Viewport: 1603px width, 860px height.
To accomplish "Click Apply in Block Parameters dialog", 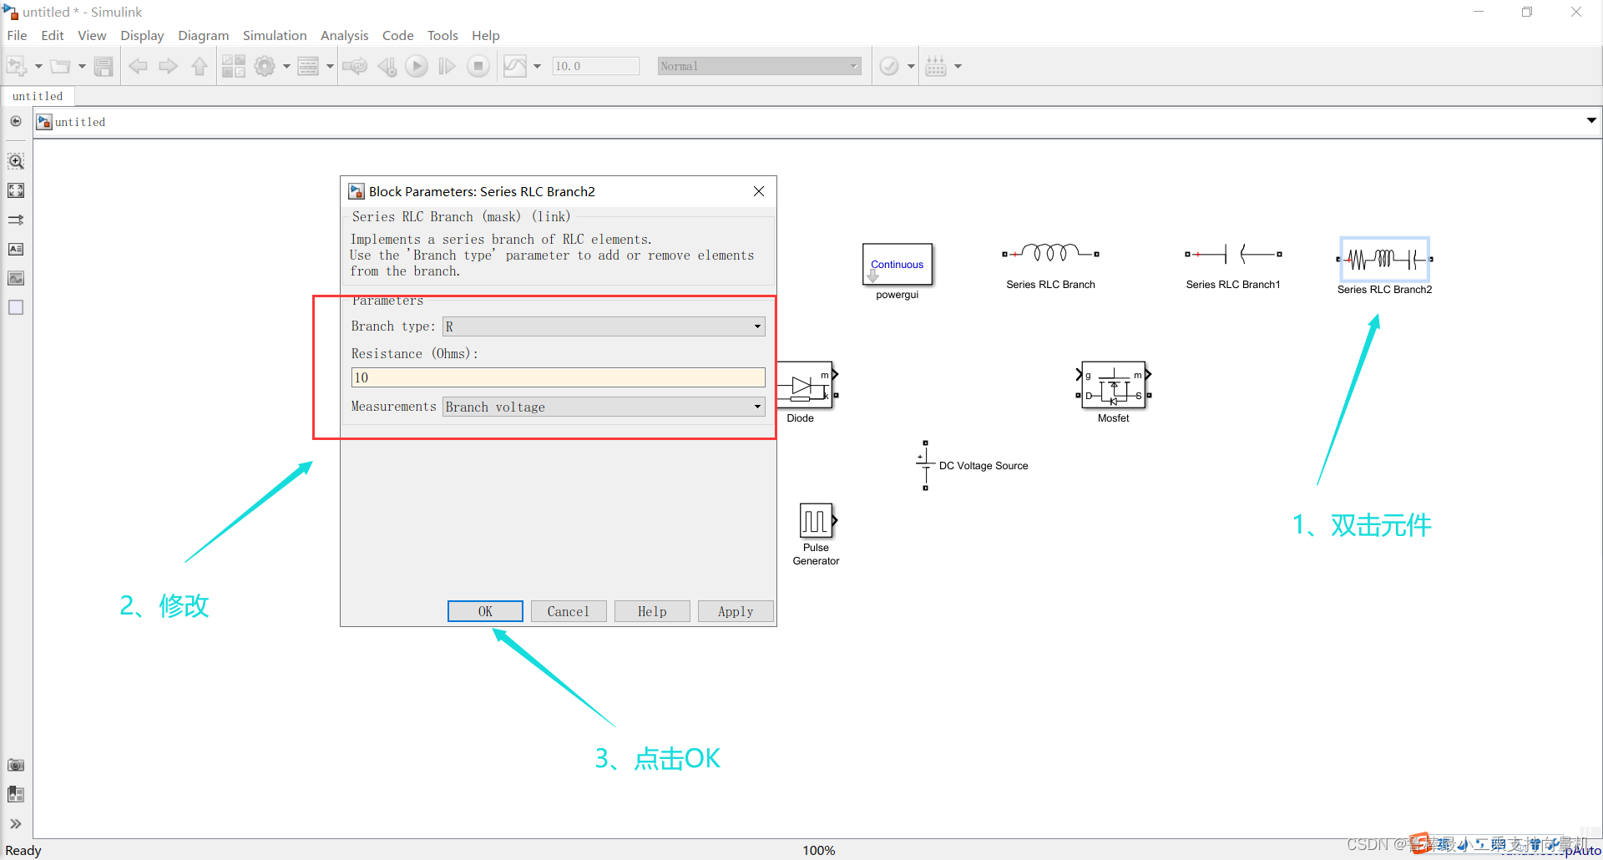I will point(736,611).
